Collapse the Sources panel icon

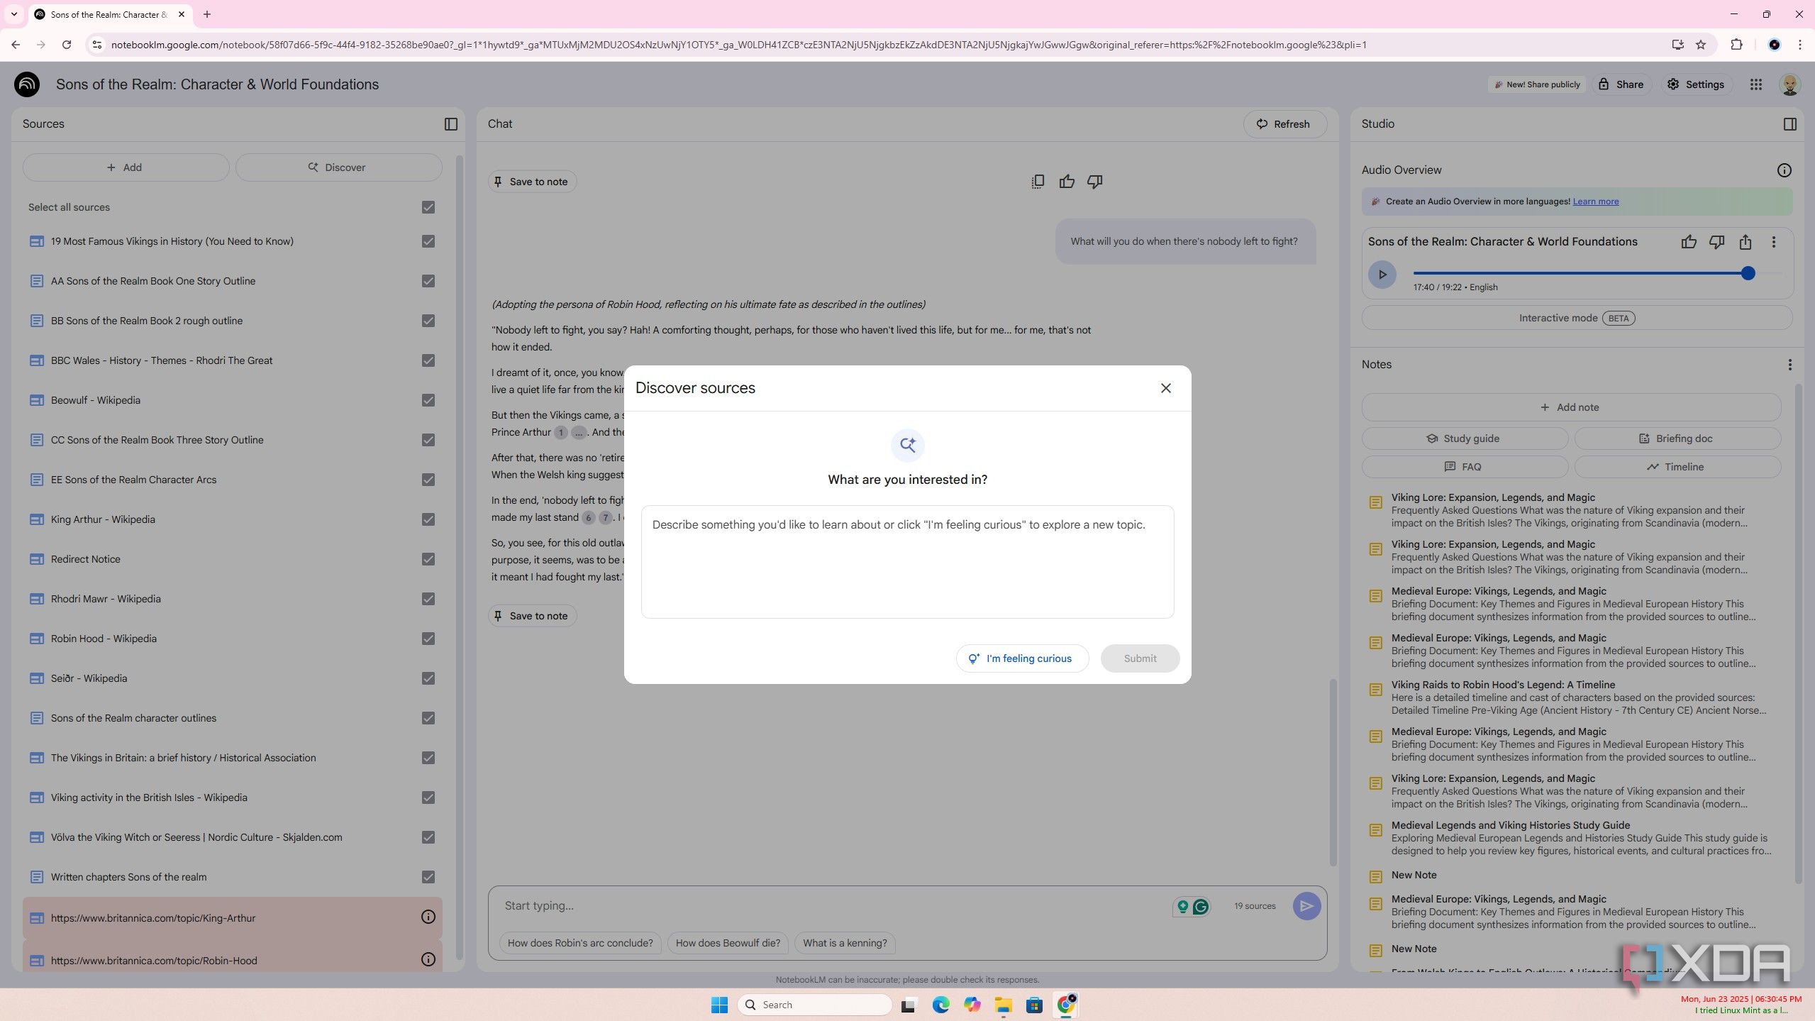click(451, 124)
